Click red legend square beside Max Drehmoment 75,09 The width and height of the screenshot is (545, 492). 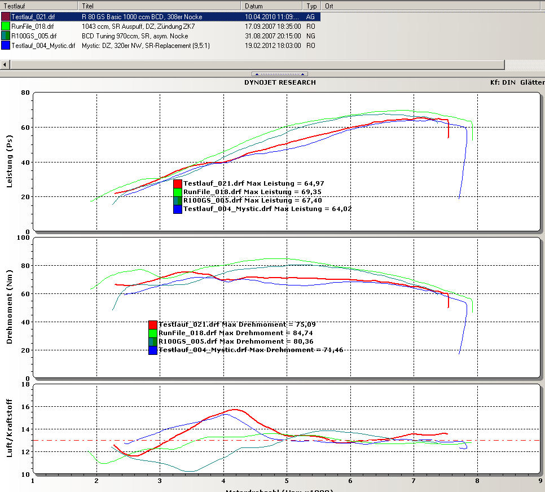153,324
